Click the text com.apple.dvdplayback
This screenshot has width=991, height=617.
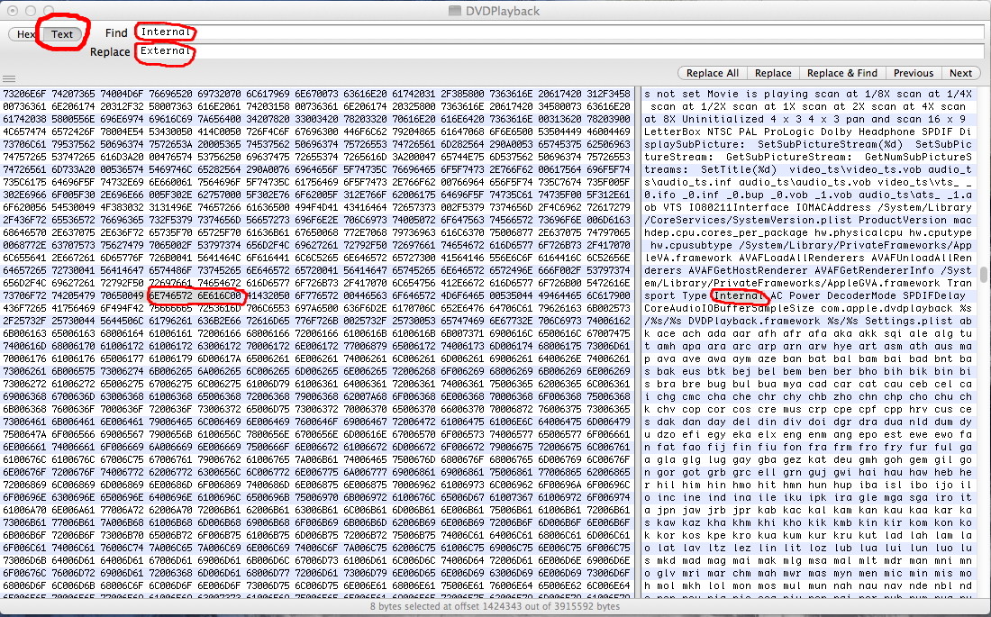(887, 308)
